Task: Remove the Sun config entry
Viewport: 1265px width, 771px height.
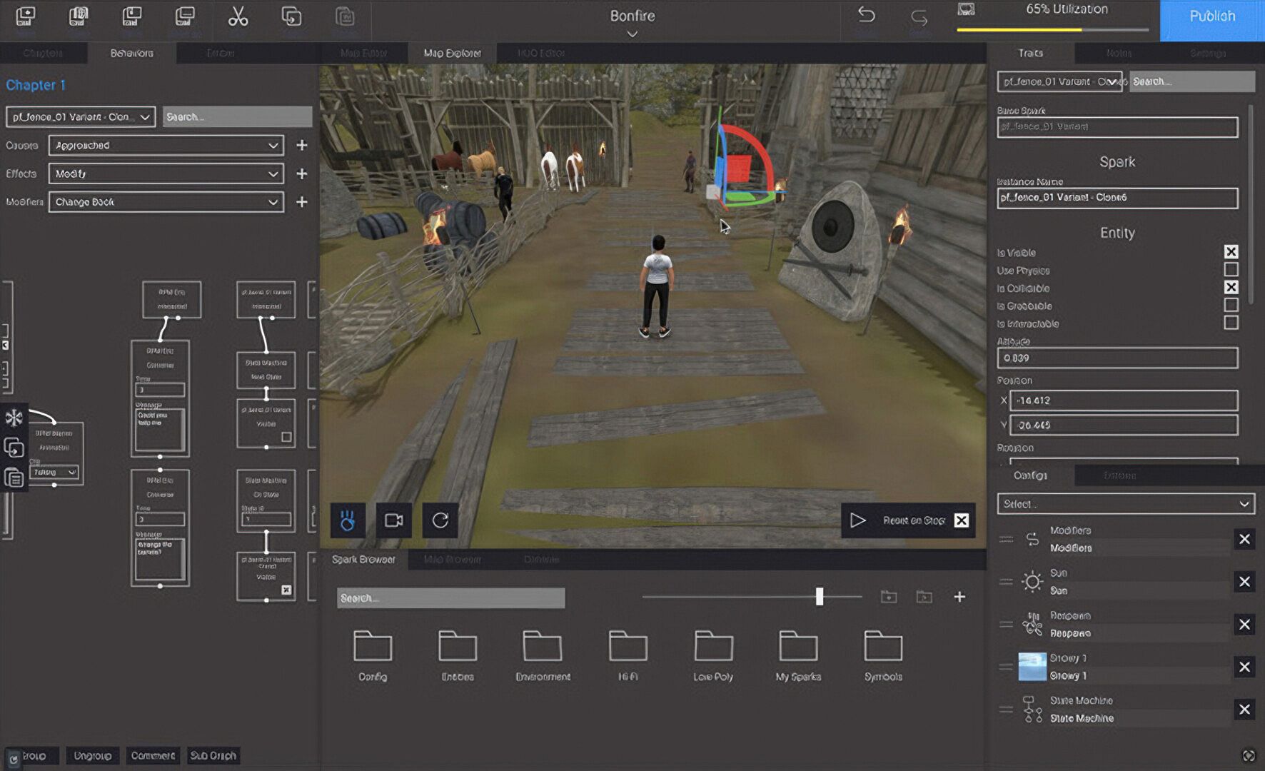Action: click(x=1244, y=582)
